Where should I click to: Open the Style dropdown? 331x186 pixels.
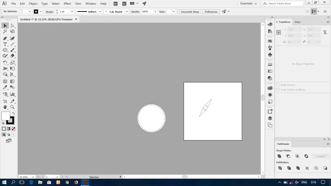174,12
